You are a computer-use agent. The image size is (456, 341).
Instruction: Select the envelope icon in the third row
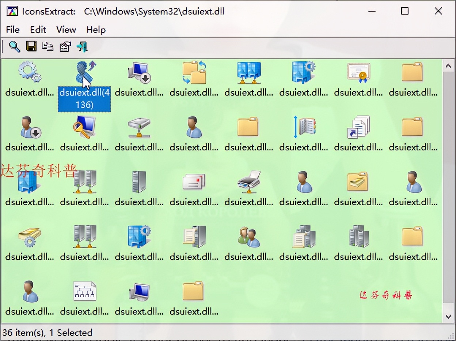(194, 181)
